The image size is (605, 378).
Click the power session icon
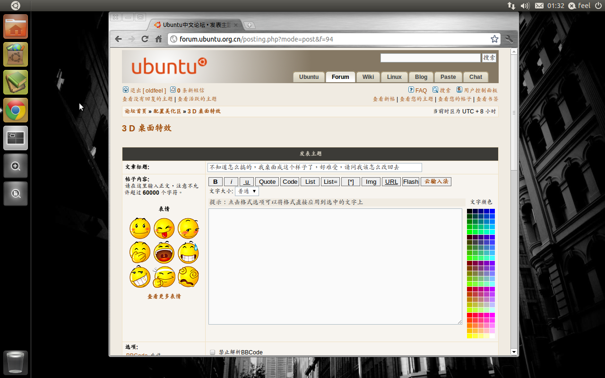598,6
